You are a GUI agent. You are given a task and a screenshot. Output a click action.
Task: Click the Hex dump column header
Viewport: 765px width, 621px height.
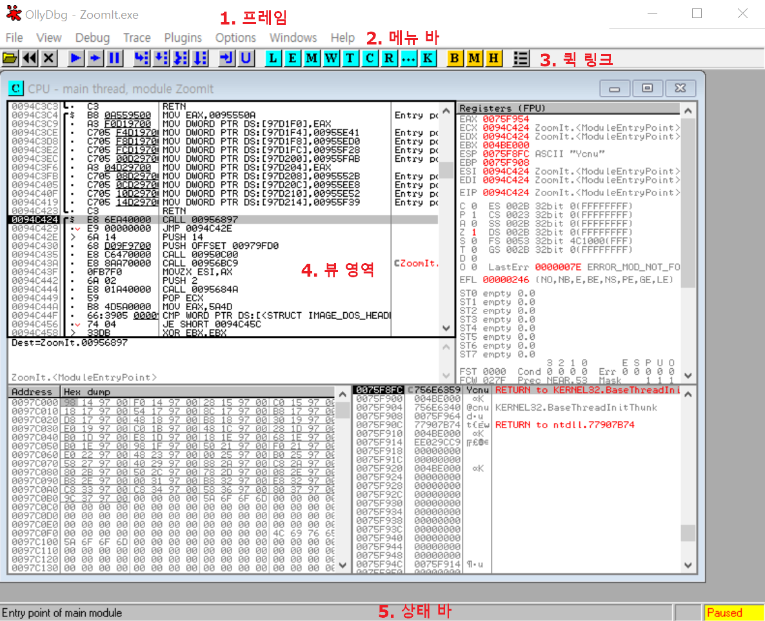(197, 391)
